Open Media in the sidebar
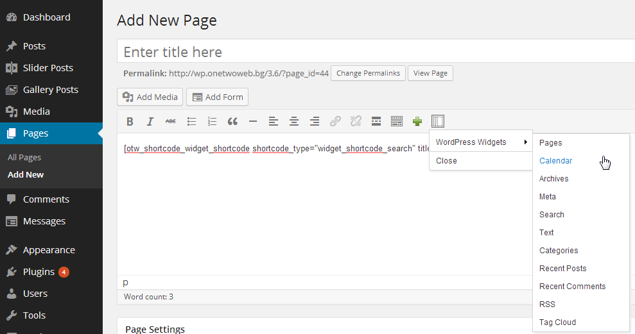Viewport: 635px width, 334px height. tap(51, 112)
